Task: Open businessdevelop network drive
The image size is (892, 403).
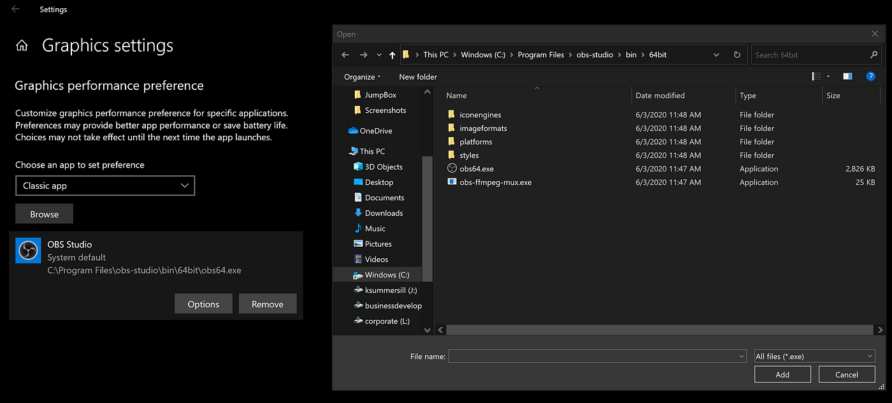Action: click(387, 305)
